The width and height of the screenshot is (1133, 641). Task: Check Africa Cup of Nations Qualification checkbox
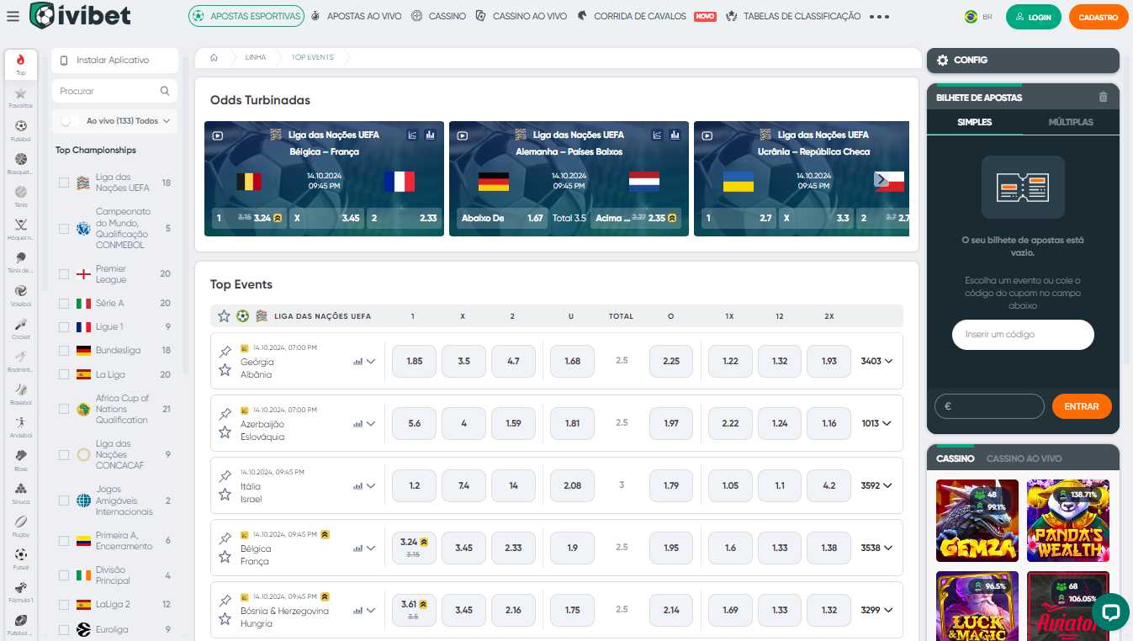pos(64,409)
